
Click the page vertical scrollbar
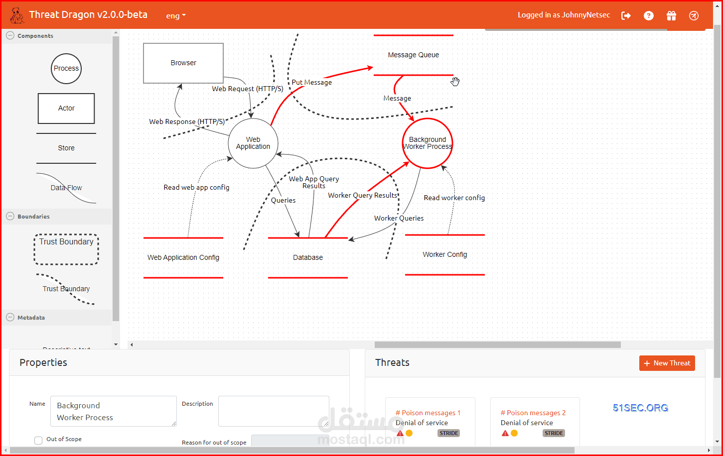point(717,202)
